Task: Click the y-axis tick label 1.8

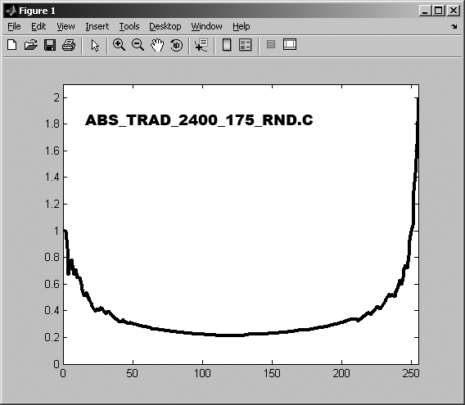Action: [x=52, y=124]
